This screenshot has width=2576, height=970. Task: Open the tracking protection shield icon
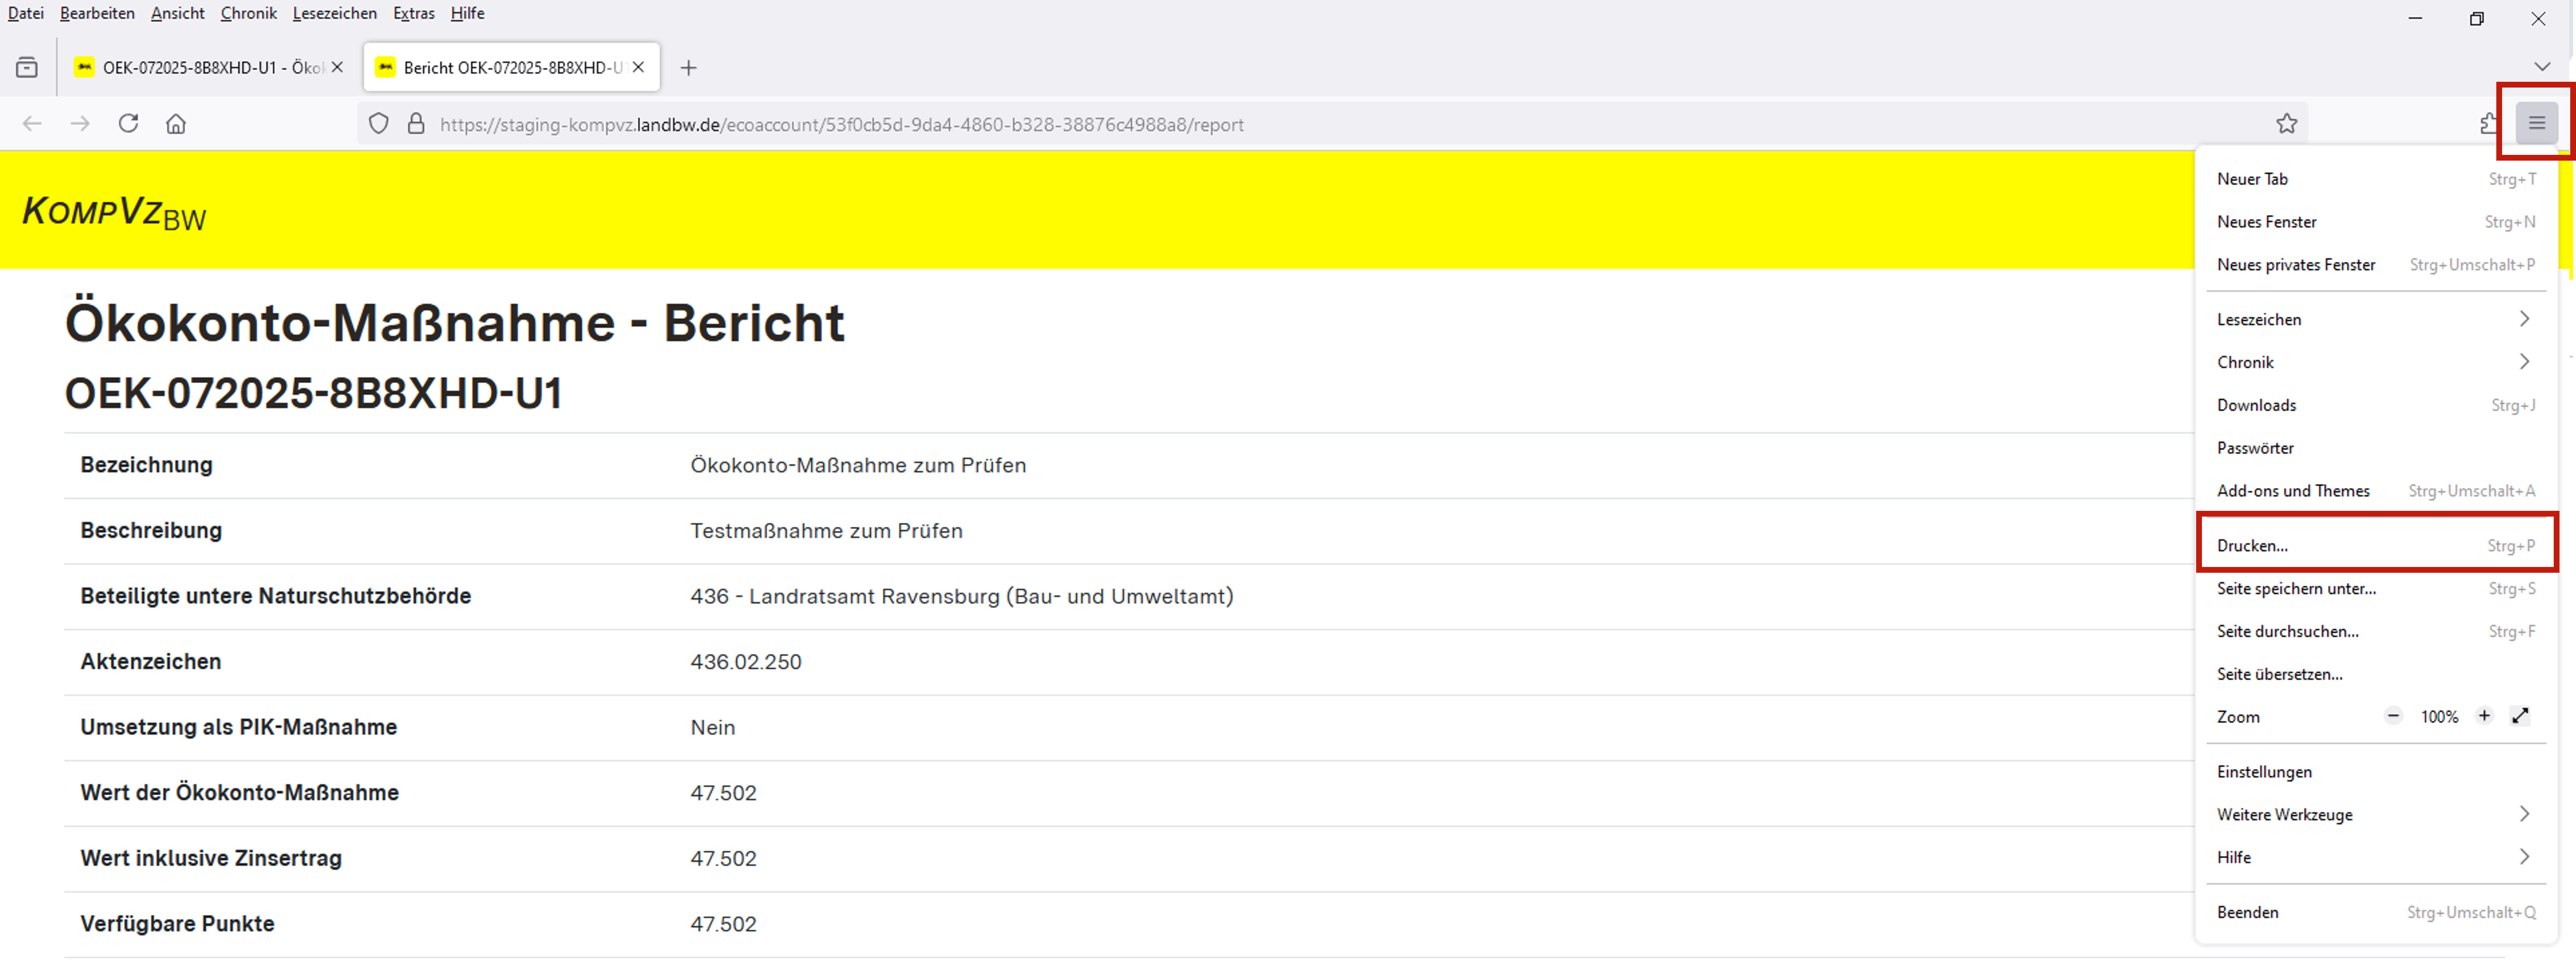click(378, 124)
